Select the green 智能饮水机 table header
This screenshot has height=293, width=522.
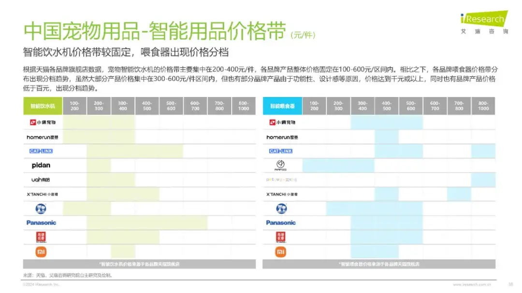pyautogui.click(x=43, y=106)
